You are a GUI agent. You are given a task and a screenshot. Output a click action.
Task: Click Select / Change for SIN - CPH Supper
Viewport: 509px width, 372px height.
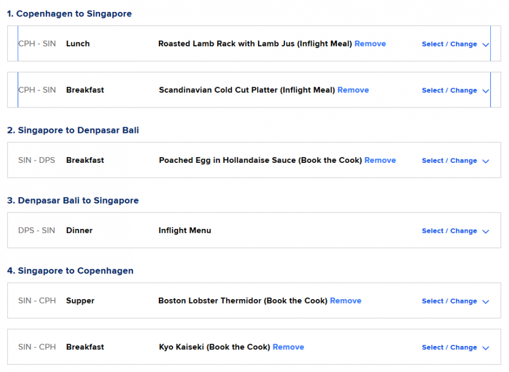coord(449,301)
